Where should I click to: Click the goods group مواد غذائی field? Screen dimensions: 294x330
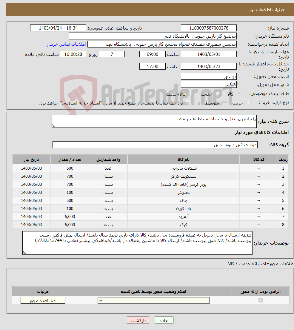coord(155,145)
